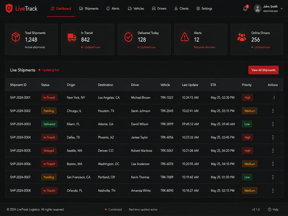Click the Priority column header

click(247, 85)
